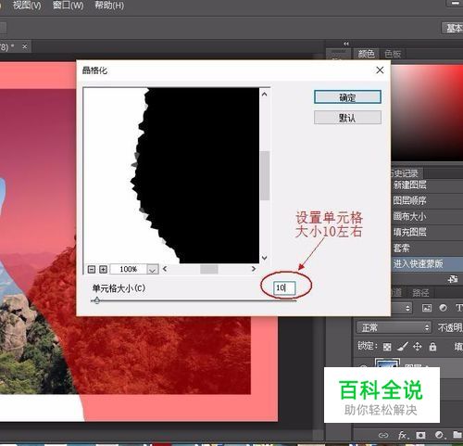Add a layer mask
This screenshot has width=463, height=446.
(420, 435)
